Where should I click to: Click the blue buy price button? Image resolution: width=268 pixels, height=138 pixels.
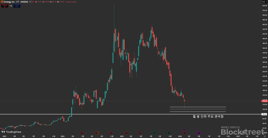tap(15, 6)
